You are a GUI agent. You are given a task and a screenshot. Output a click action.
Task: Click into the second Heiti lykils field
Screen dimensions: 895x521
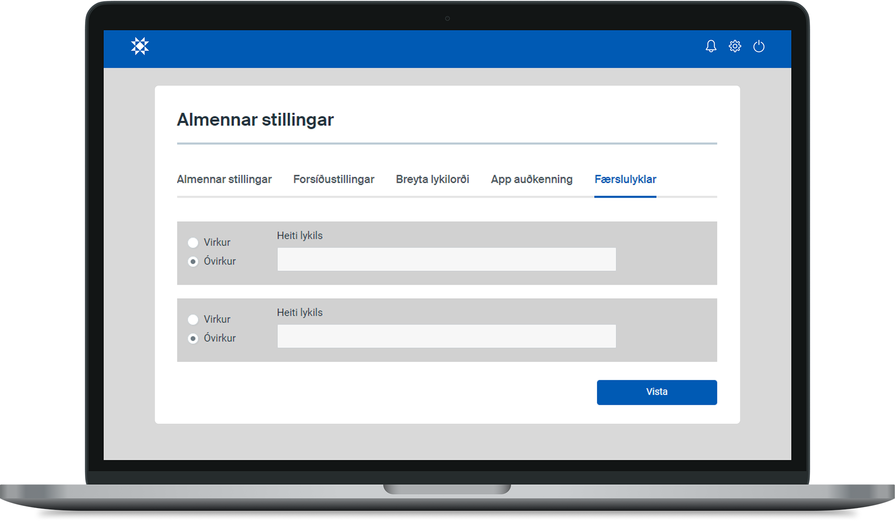[x=446, y=336]
